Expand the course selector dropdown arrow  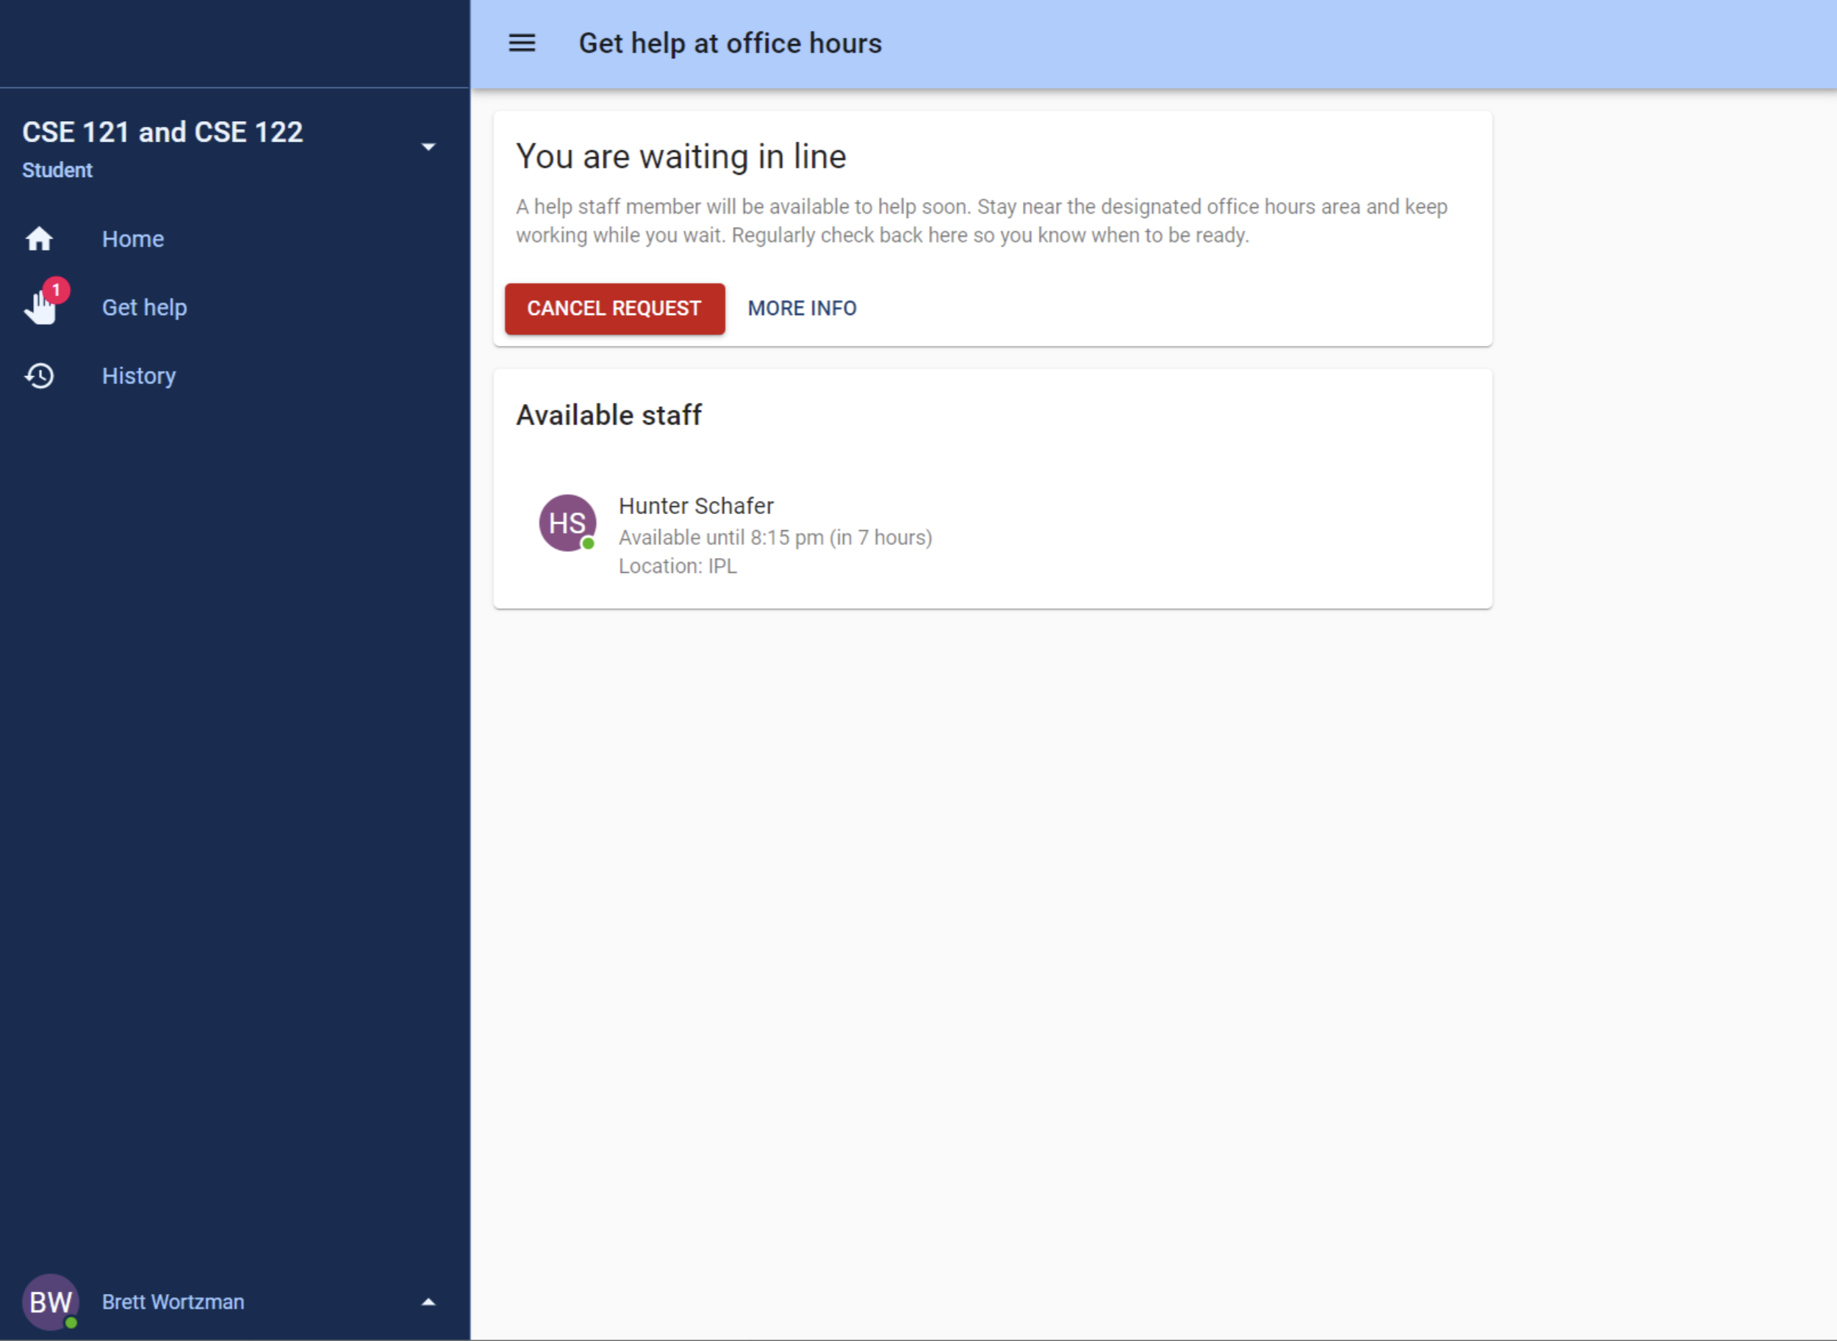(x=428, y=147)
